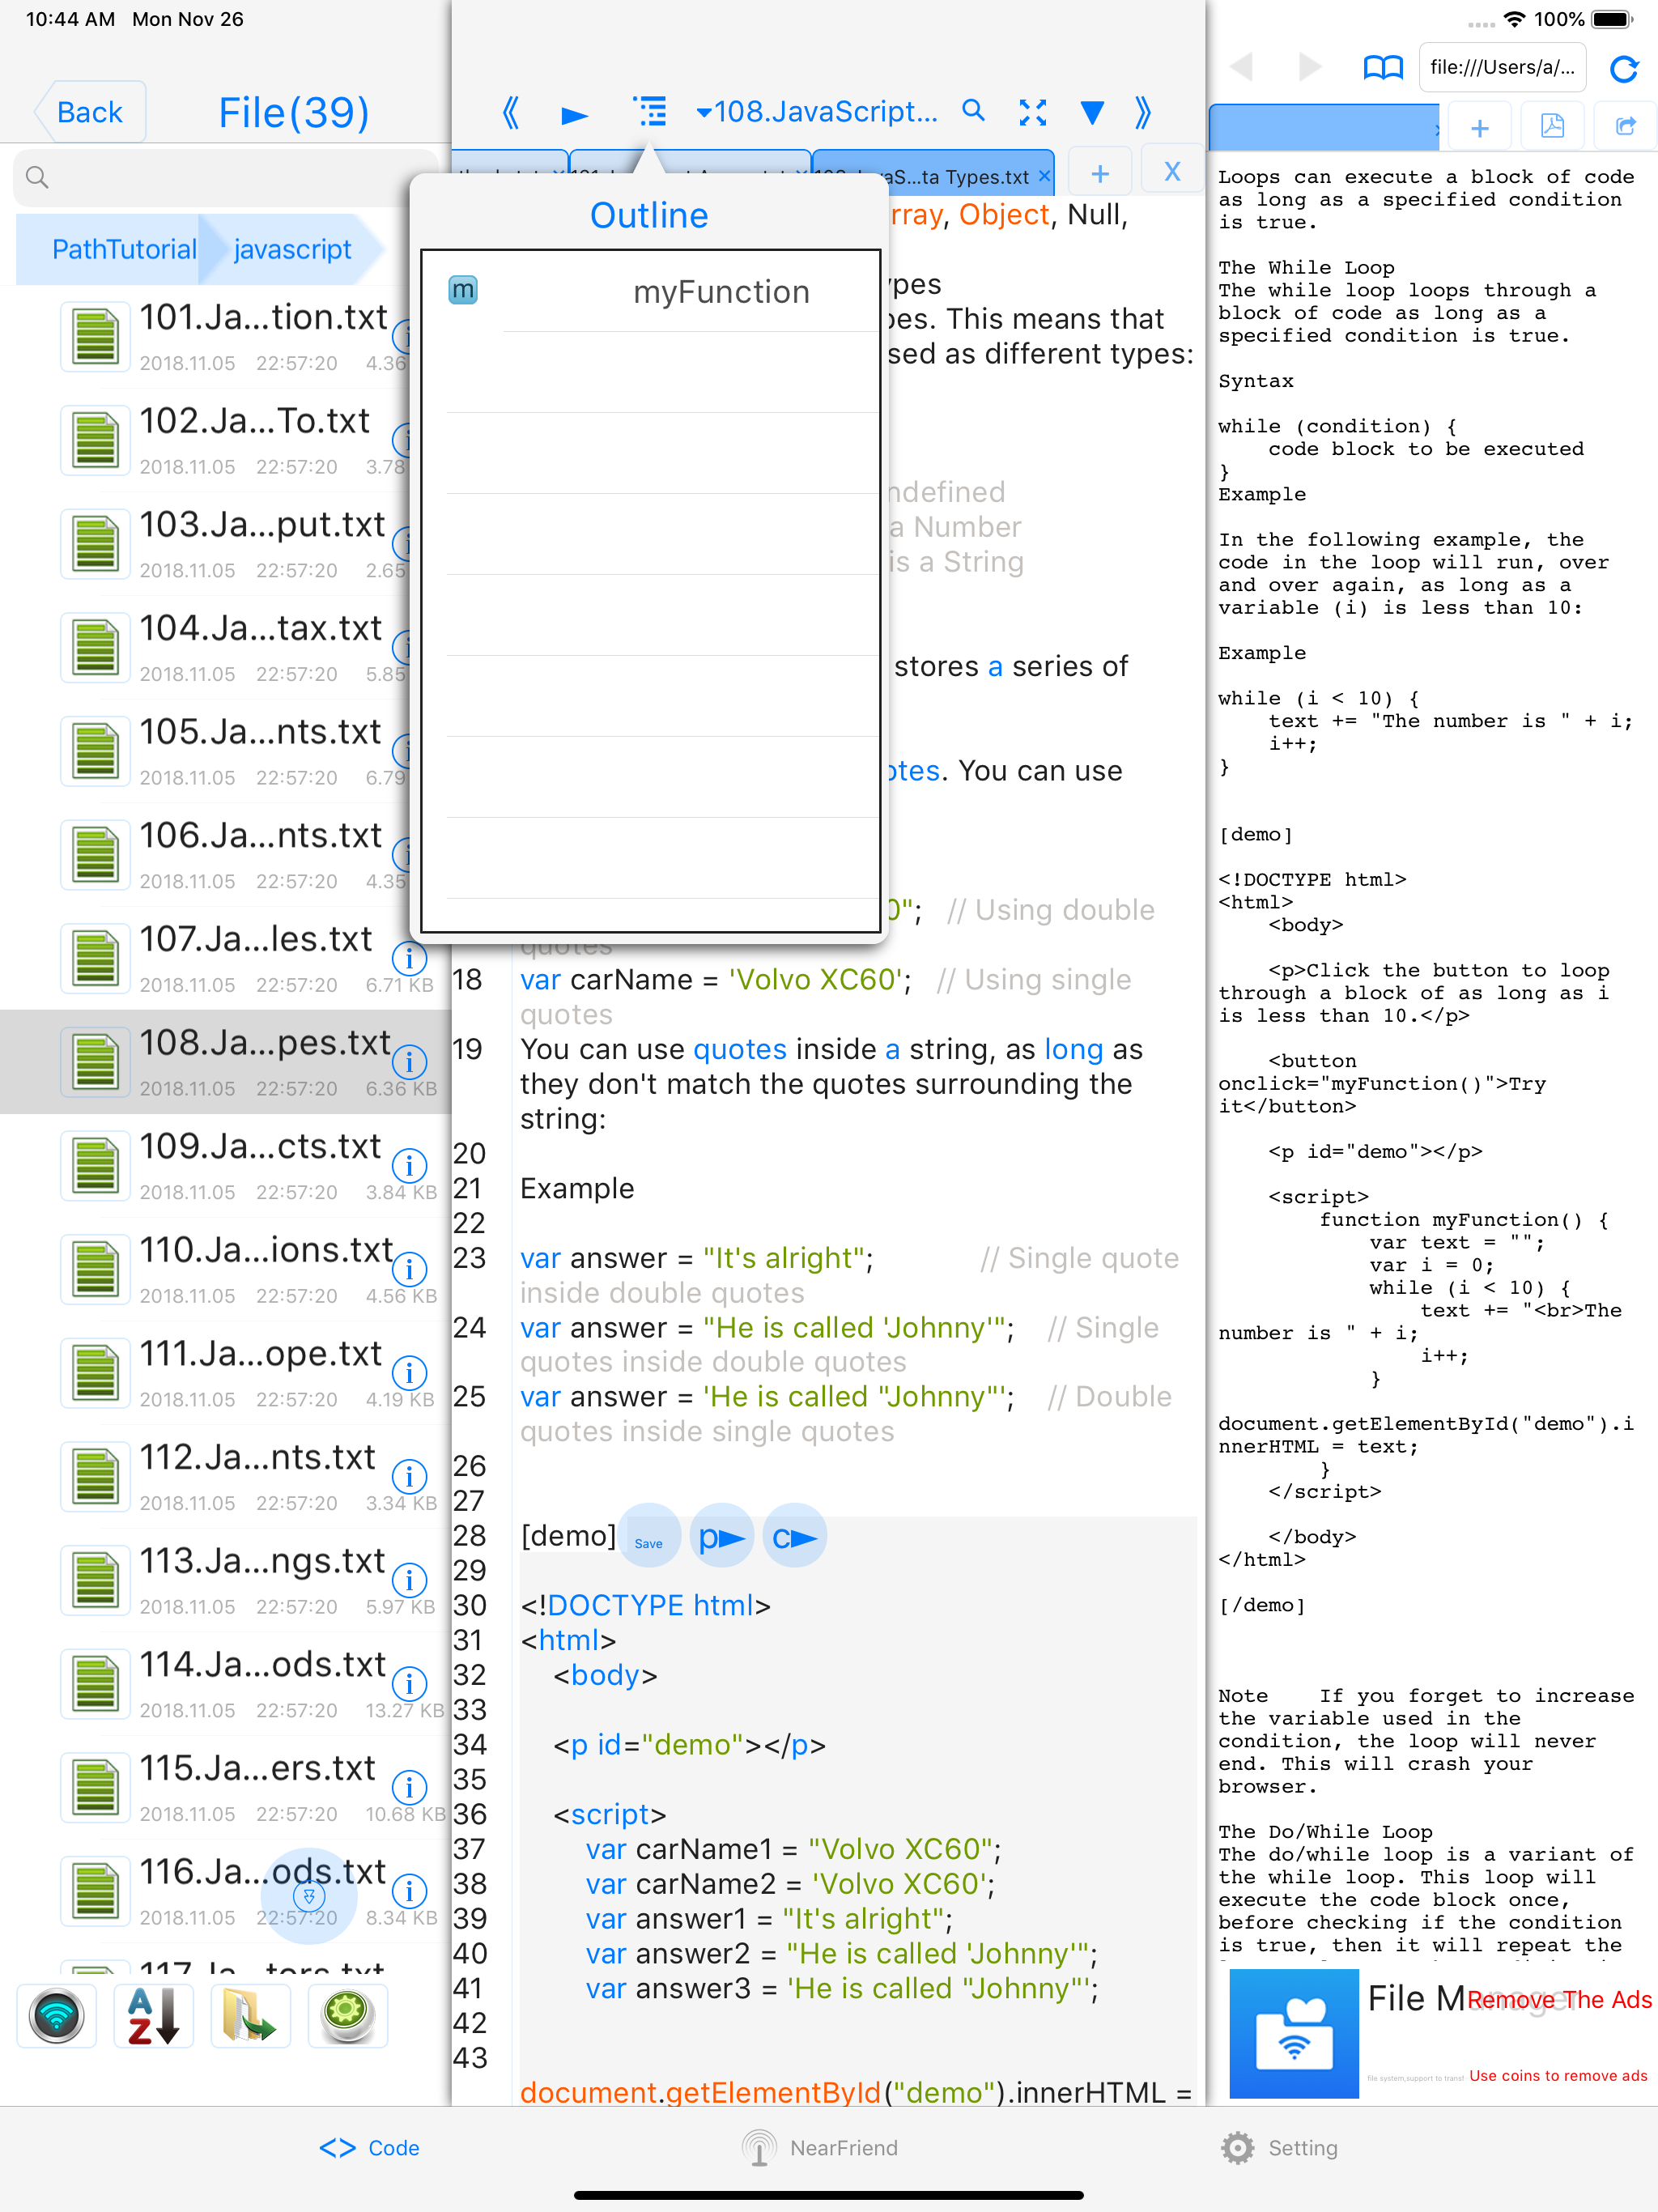Viewport: 1658px width, 2212px height.
Task: Click the X button to close all tabs
Action: (x=1172, y=172)
